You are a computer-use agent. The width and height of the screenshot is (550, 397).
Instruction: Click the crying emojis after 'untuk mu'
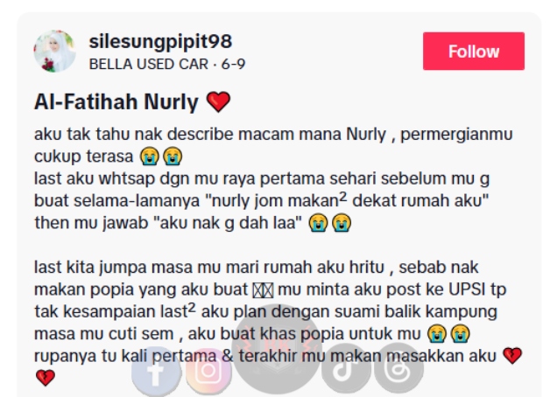[448, 333]
